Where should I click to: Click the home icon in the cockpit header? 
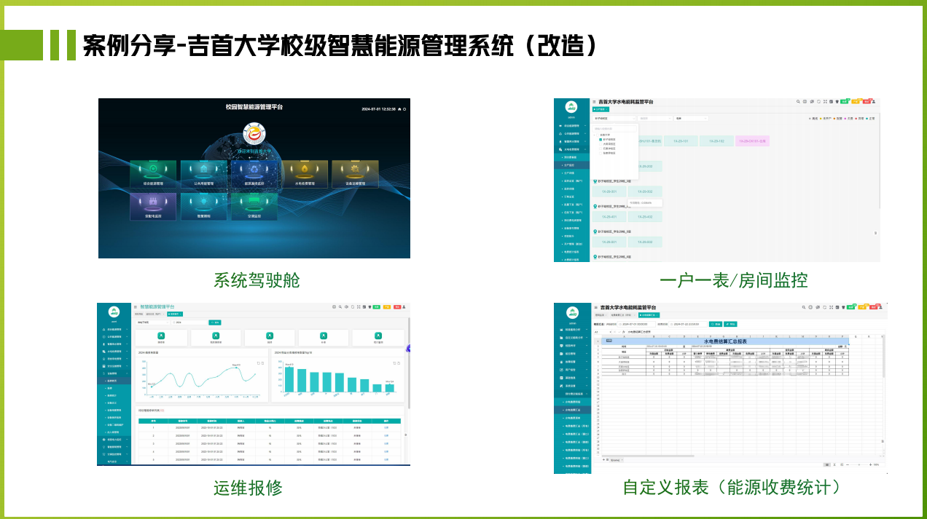click(399, 109)
